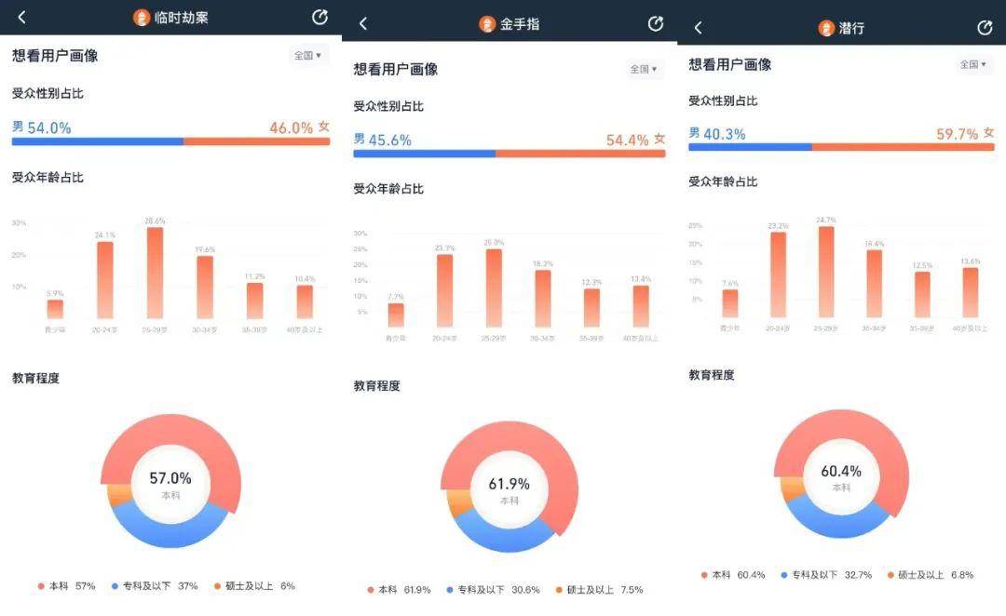This screenshot has width=1006, height=616.
Task: Go back from the 临时劫案 page
Action: click(21, 18)
